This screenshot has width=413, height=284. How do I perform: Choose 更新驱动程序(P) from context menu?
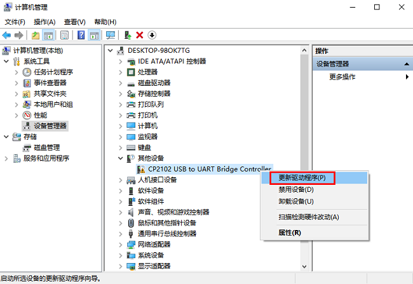tap(302, 178)
